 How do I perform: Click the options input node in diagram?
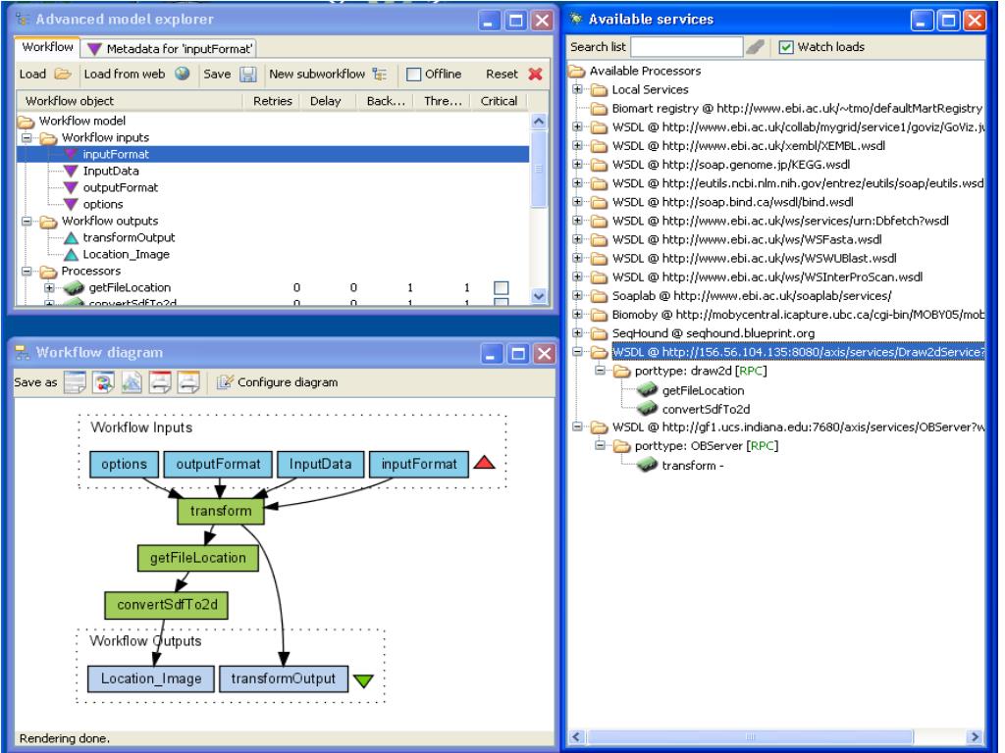pyautogui.click(x=124, y=464)
